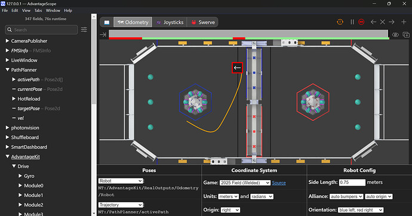Click a point on the gray timeline bar
The height and width of the screenshot is (216, 412).
pyautogui.click(x=248, y=33)
